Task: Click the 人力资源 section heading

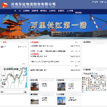Action: pos(61,94)
